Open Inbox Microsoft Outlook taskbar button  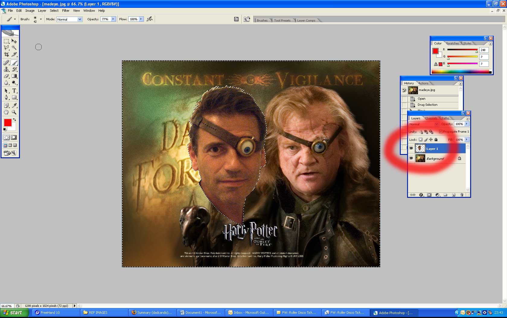click(x=249, y=313)
